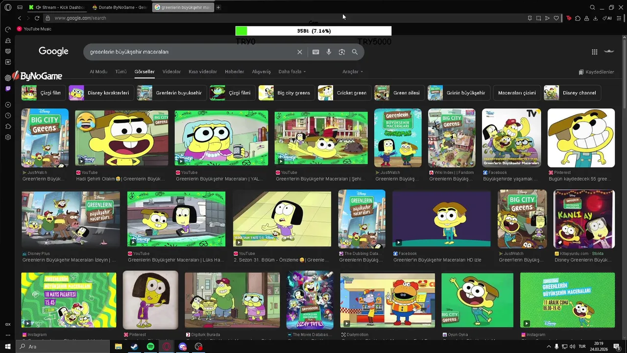Open a new tab with plus button
Screen dimensions: 627x353
pos(218,7)
